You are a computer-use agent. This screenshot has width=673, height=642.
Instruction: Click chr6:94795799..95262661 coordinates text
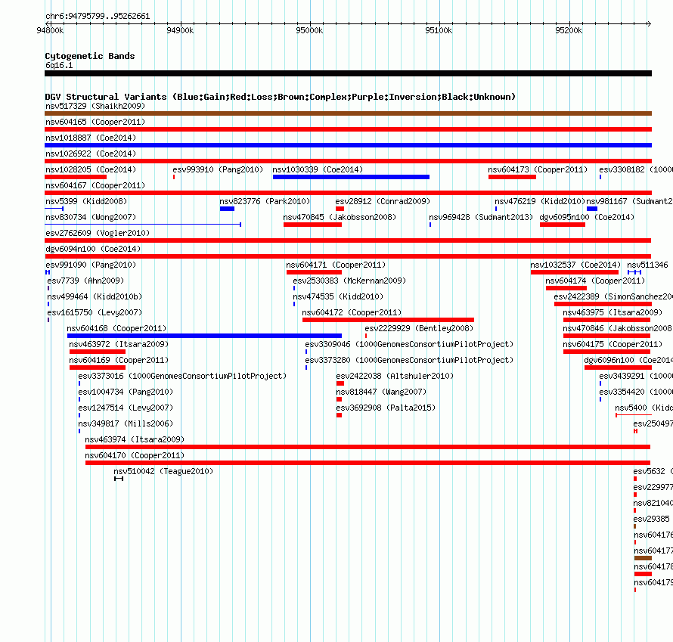[x=98, y=17]
